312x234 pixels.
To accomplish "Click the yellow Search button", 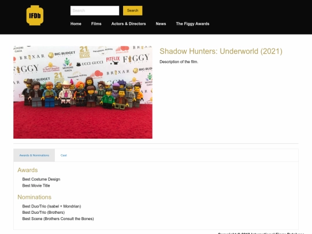I will [132, 10].
